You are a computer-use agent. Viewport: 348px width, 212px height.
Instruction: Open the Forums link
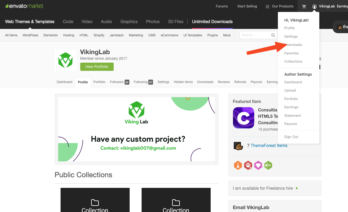(x=222, y=6)
